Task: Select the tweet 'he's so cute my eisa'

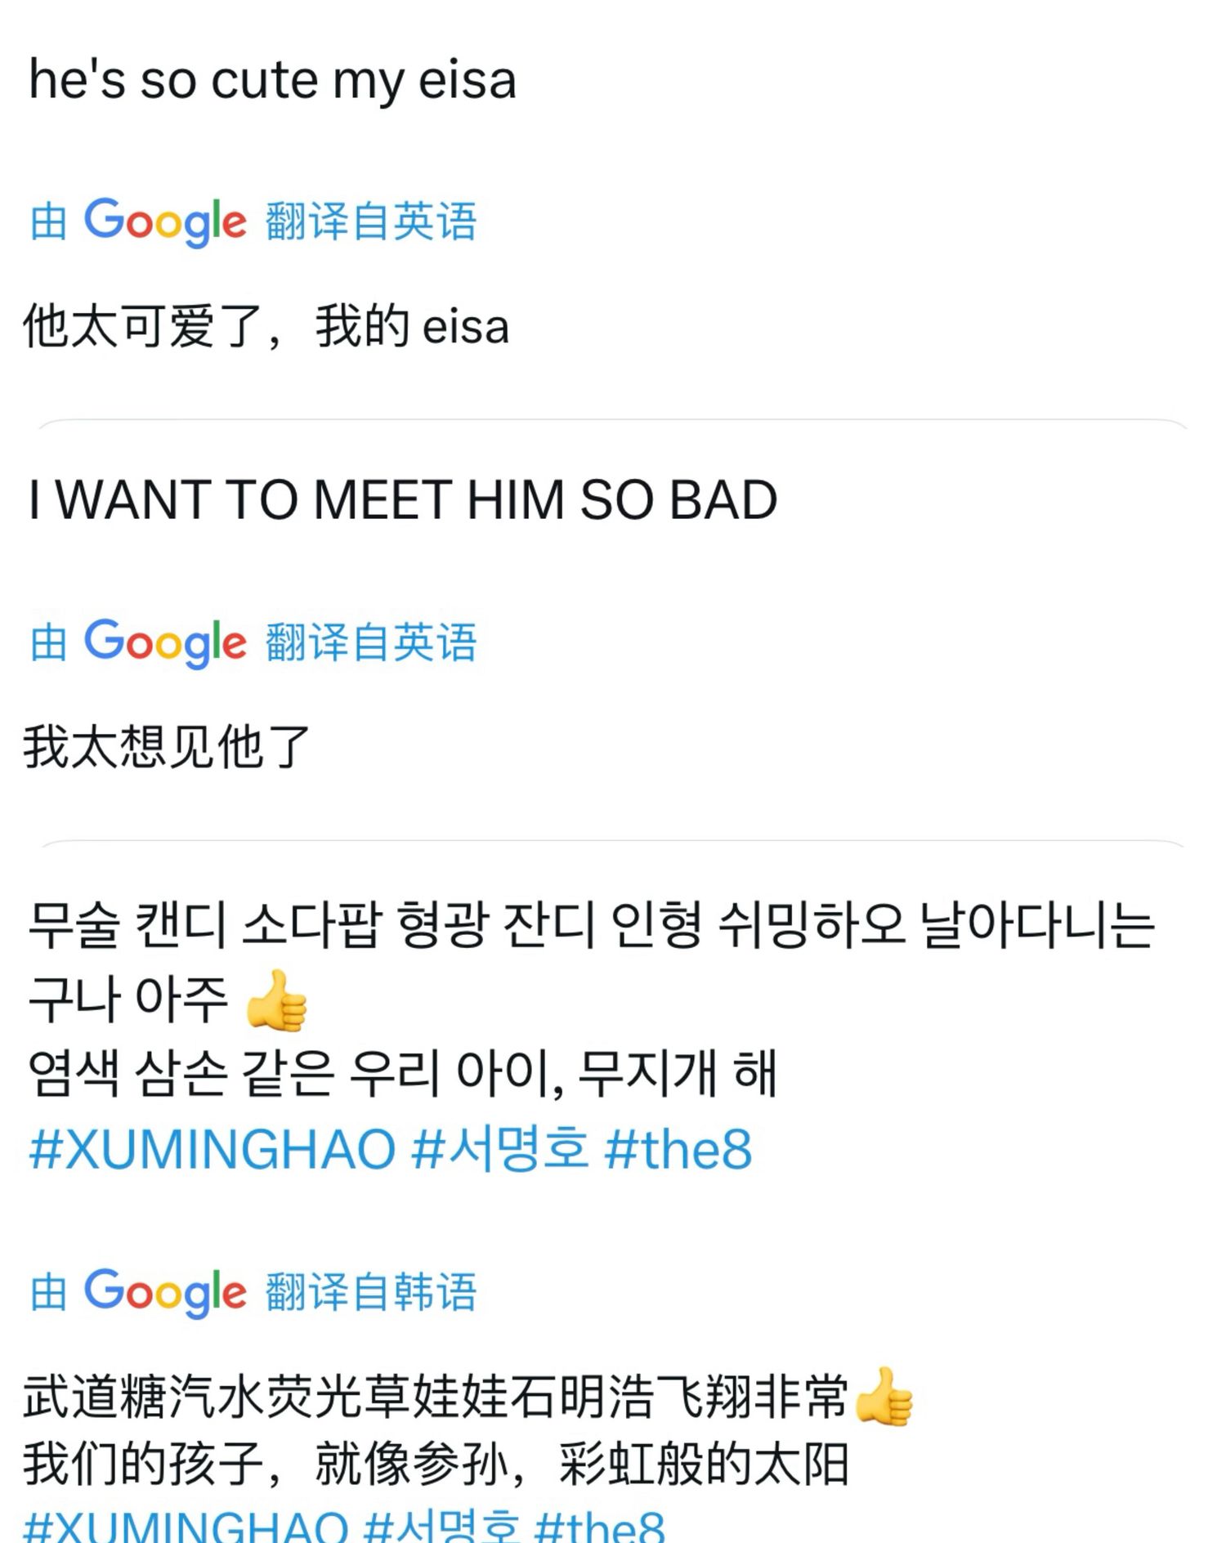Action: (272, 81)
